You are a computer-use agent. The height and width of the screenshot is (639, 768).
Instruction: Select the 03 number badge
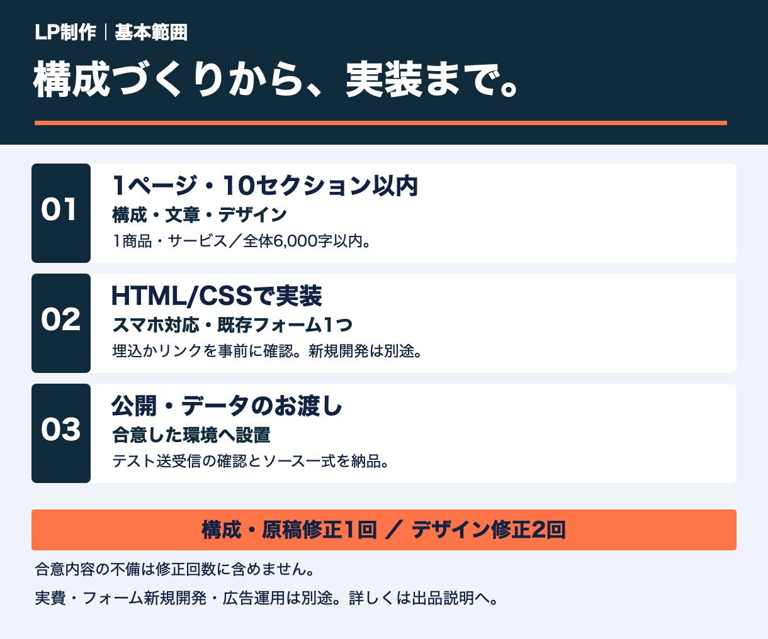pos(61,433)
